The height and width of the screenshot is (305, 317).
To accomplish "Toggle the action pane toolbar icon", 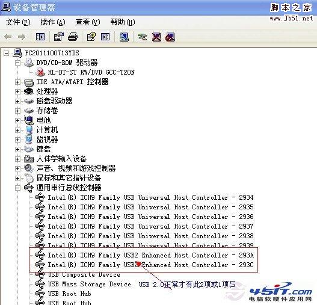I will [x=105, y=37].
